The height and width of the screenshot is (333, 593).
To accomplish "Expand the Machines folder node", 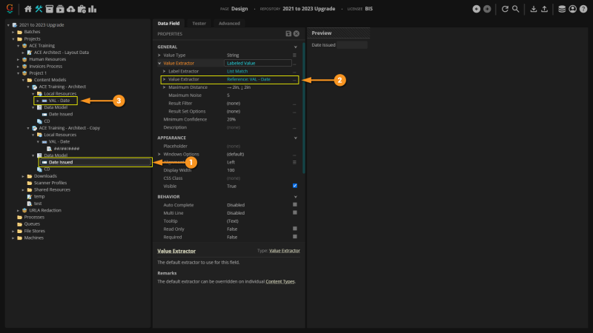I will (x=13, y=238).
